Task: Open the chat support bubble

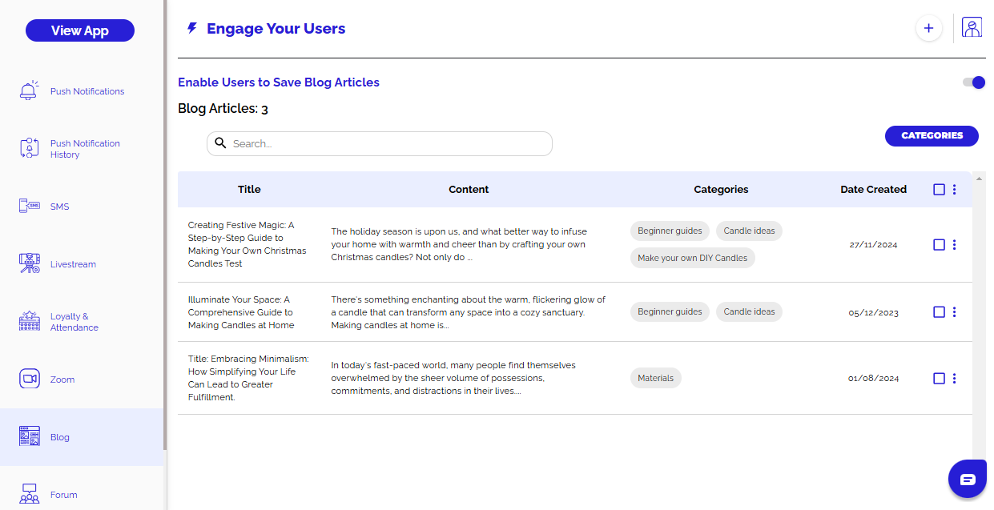Action: tap(967, 480)
